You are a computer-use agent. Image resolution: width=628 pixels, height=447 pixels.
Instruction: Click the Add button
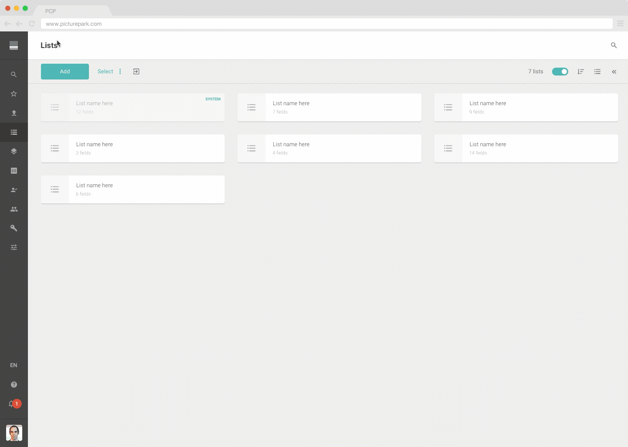65,72
